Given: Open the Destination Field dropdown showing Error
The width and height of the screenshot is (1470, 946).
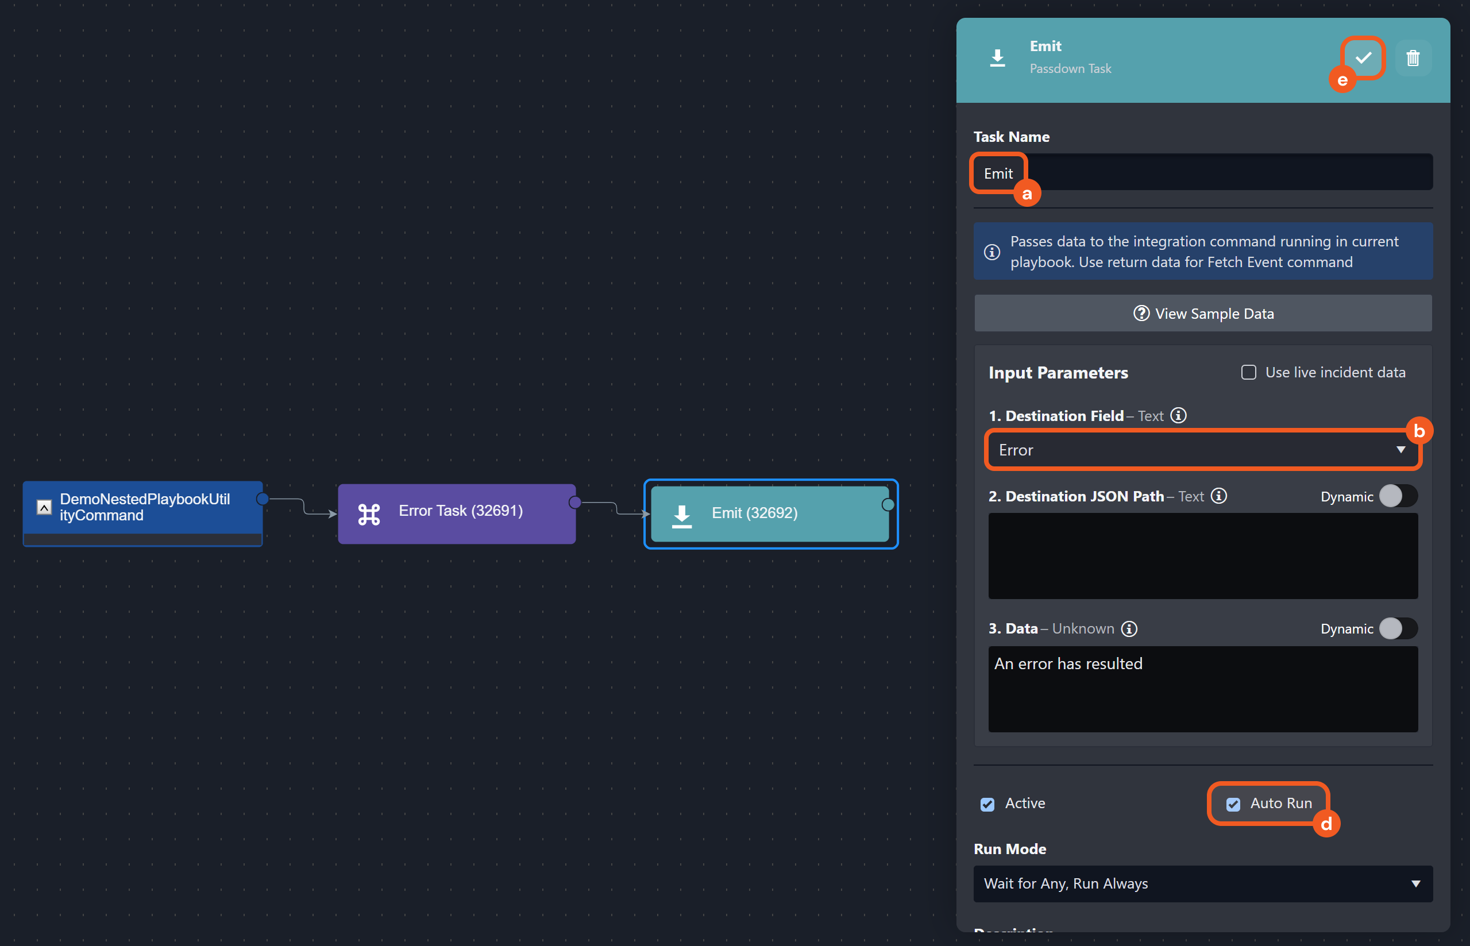Looking at the screenshot, I should pyautogui.click(x=1203, y=450).
